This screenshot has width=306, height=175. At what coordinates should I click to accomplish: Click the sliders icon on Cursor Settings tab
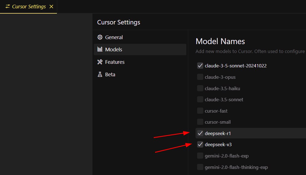point(8,6)
